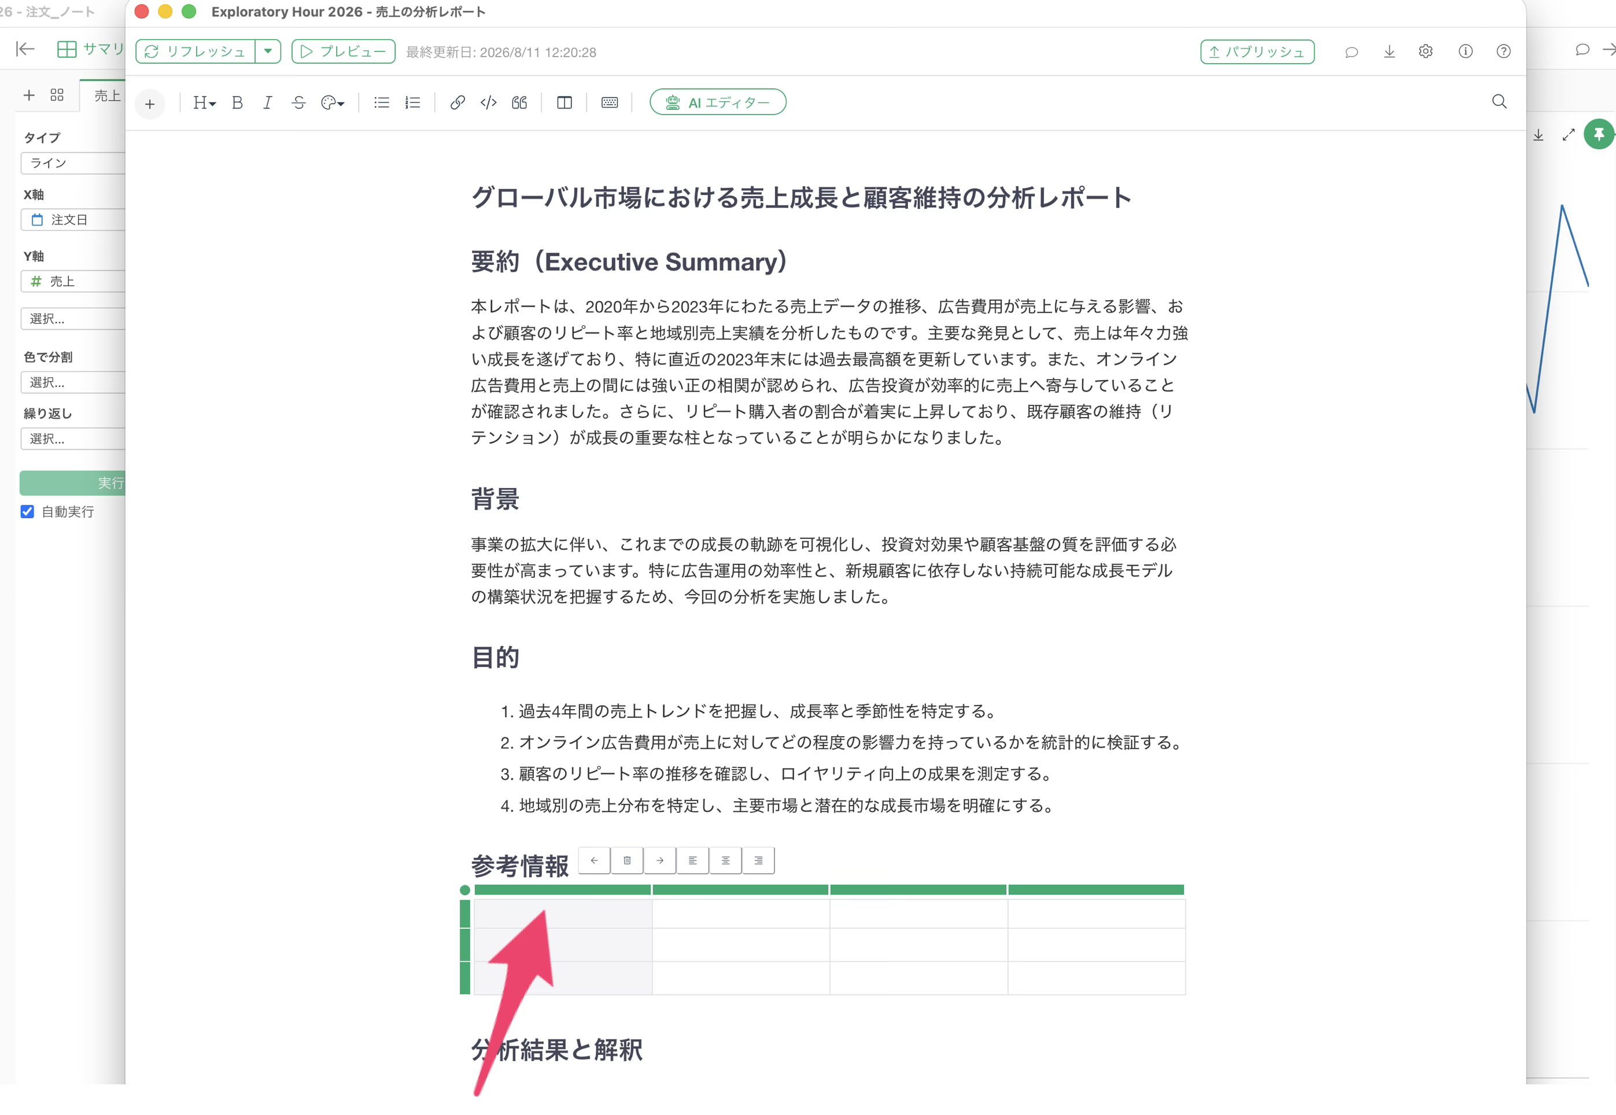Toggle italic formatting in editor toolbar
The width and height of the screenshot is (1616, 1115).
(268, 104)
